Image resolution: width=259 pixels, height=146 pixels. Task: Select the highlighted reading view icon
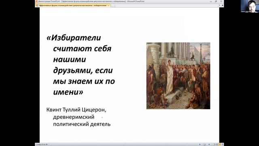coord(219,144)
